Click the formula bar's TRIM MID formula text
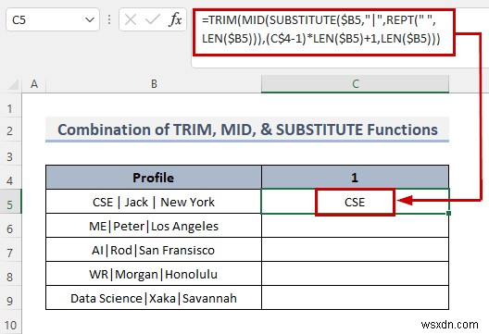Image resolution: width=489 pixels, height=334 pixels. coord(320,30)
